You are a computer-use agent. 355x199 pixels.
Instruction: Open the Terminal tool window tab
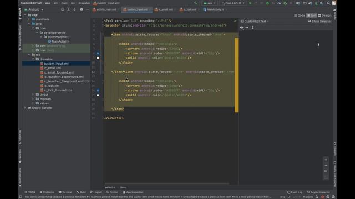pos(65,192)
